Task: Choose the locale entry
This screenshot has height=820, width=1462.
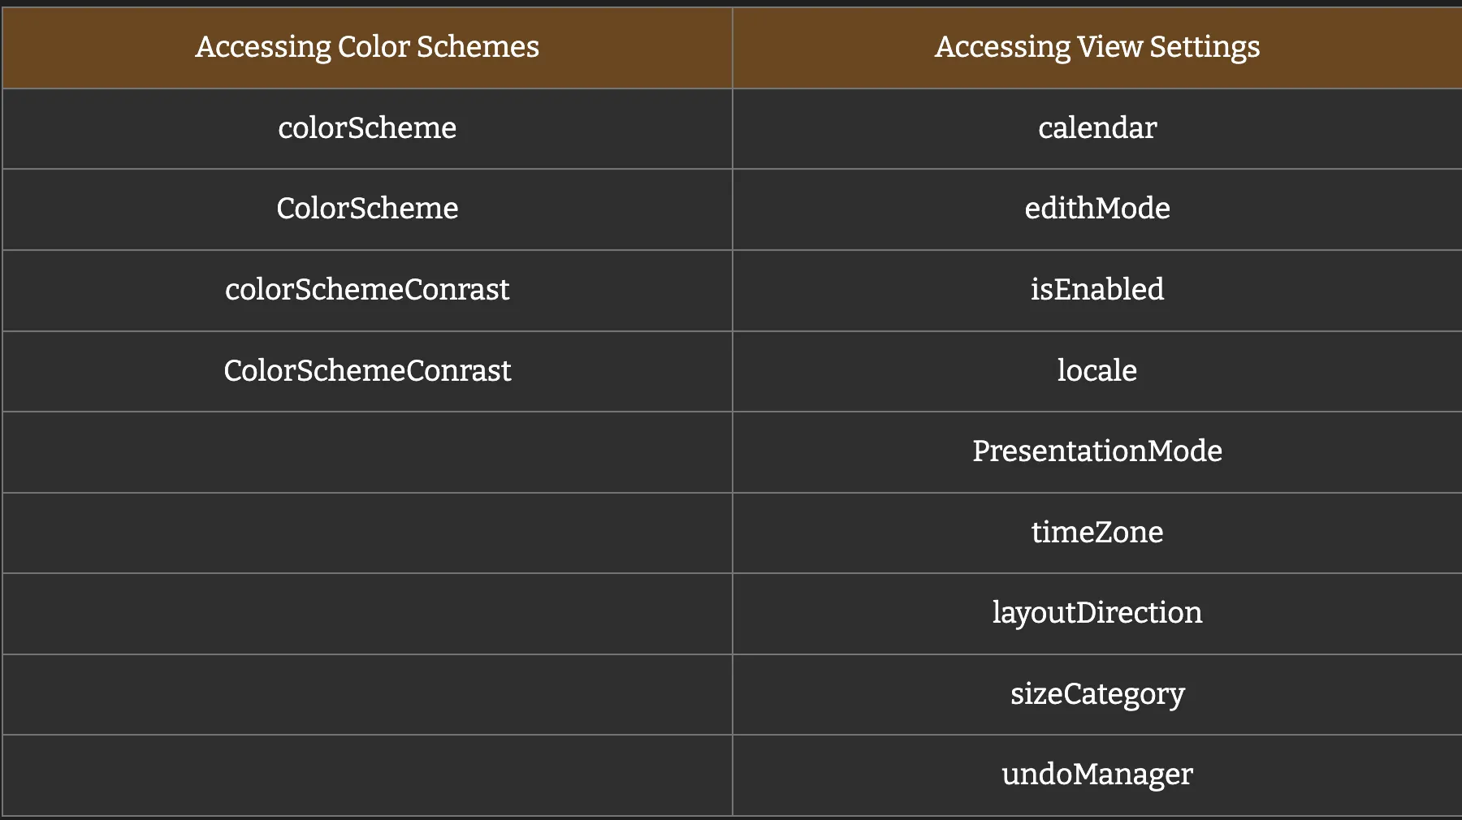Action: 1097,371
